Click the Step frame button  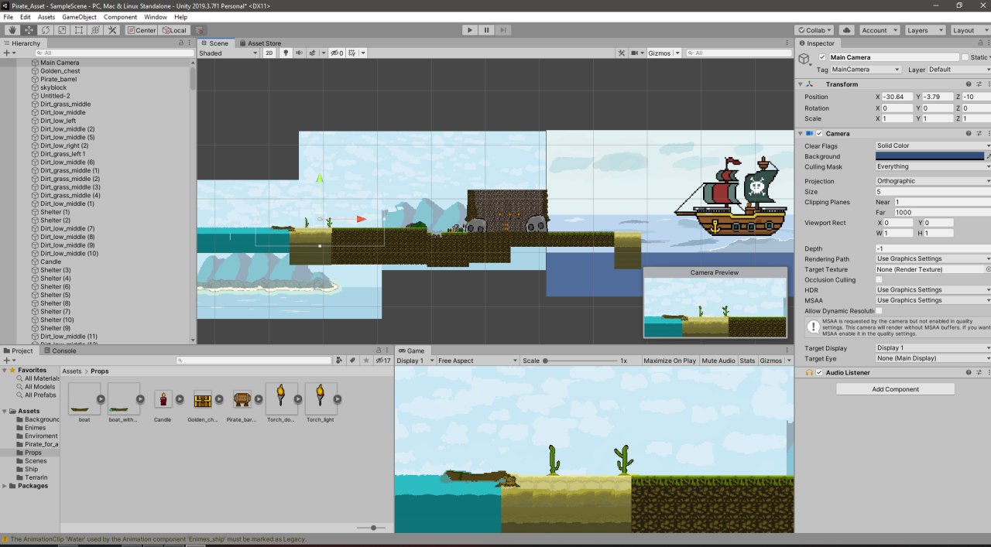503,30
